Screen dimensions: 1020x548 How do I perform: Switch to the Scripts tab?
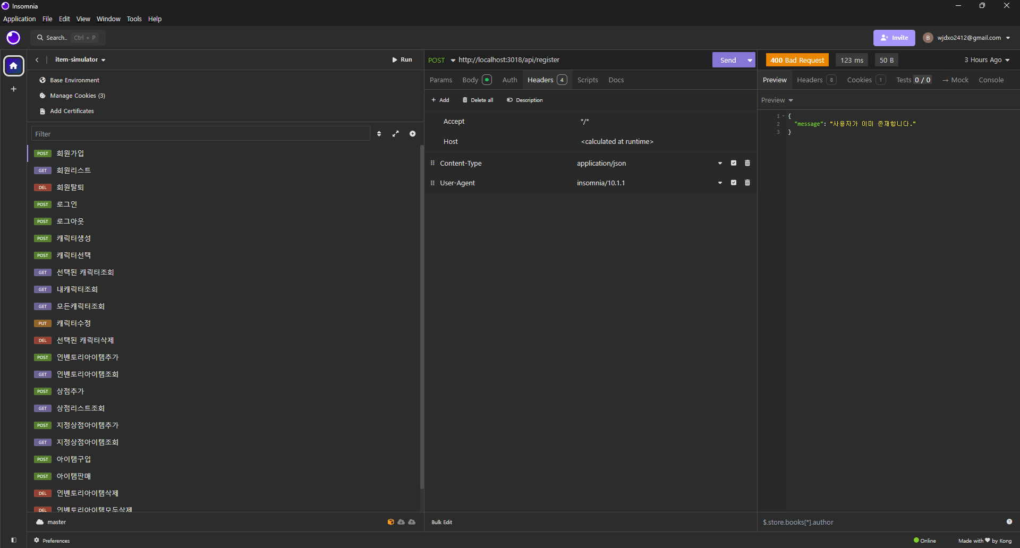pos(588,80)
